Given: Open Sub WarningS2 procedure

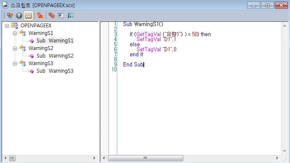Looking at the screenshot, I should [x=55, y=56].
